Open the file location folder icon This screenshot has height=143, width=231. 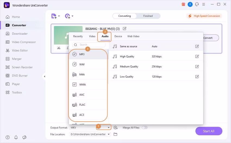pos(115,134)
